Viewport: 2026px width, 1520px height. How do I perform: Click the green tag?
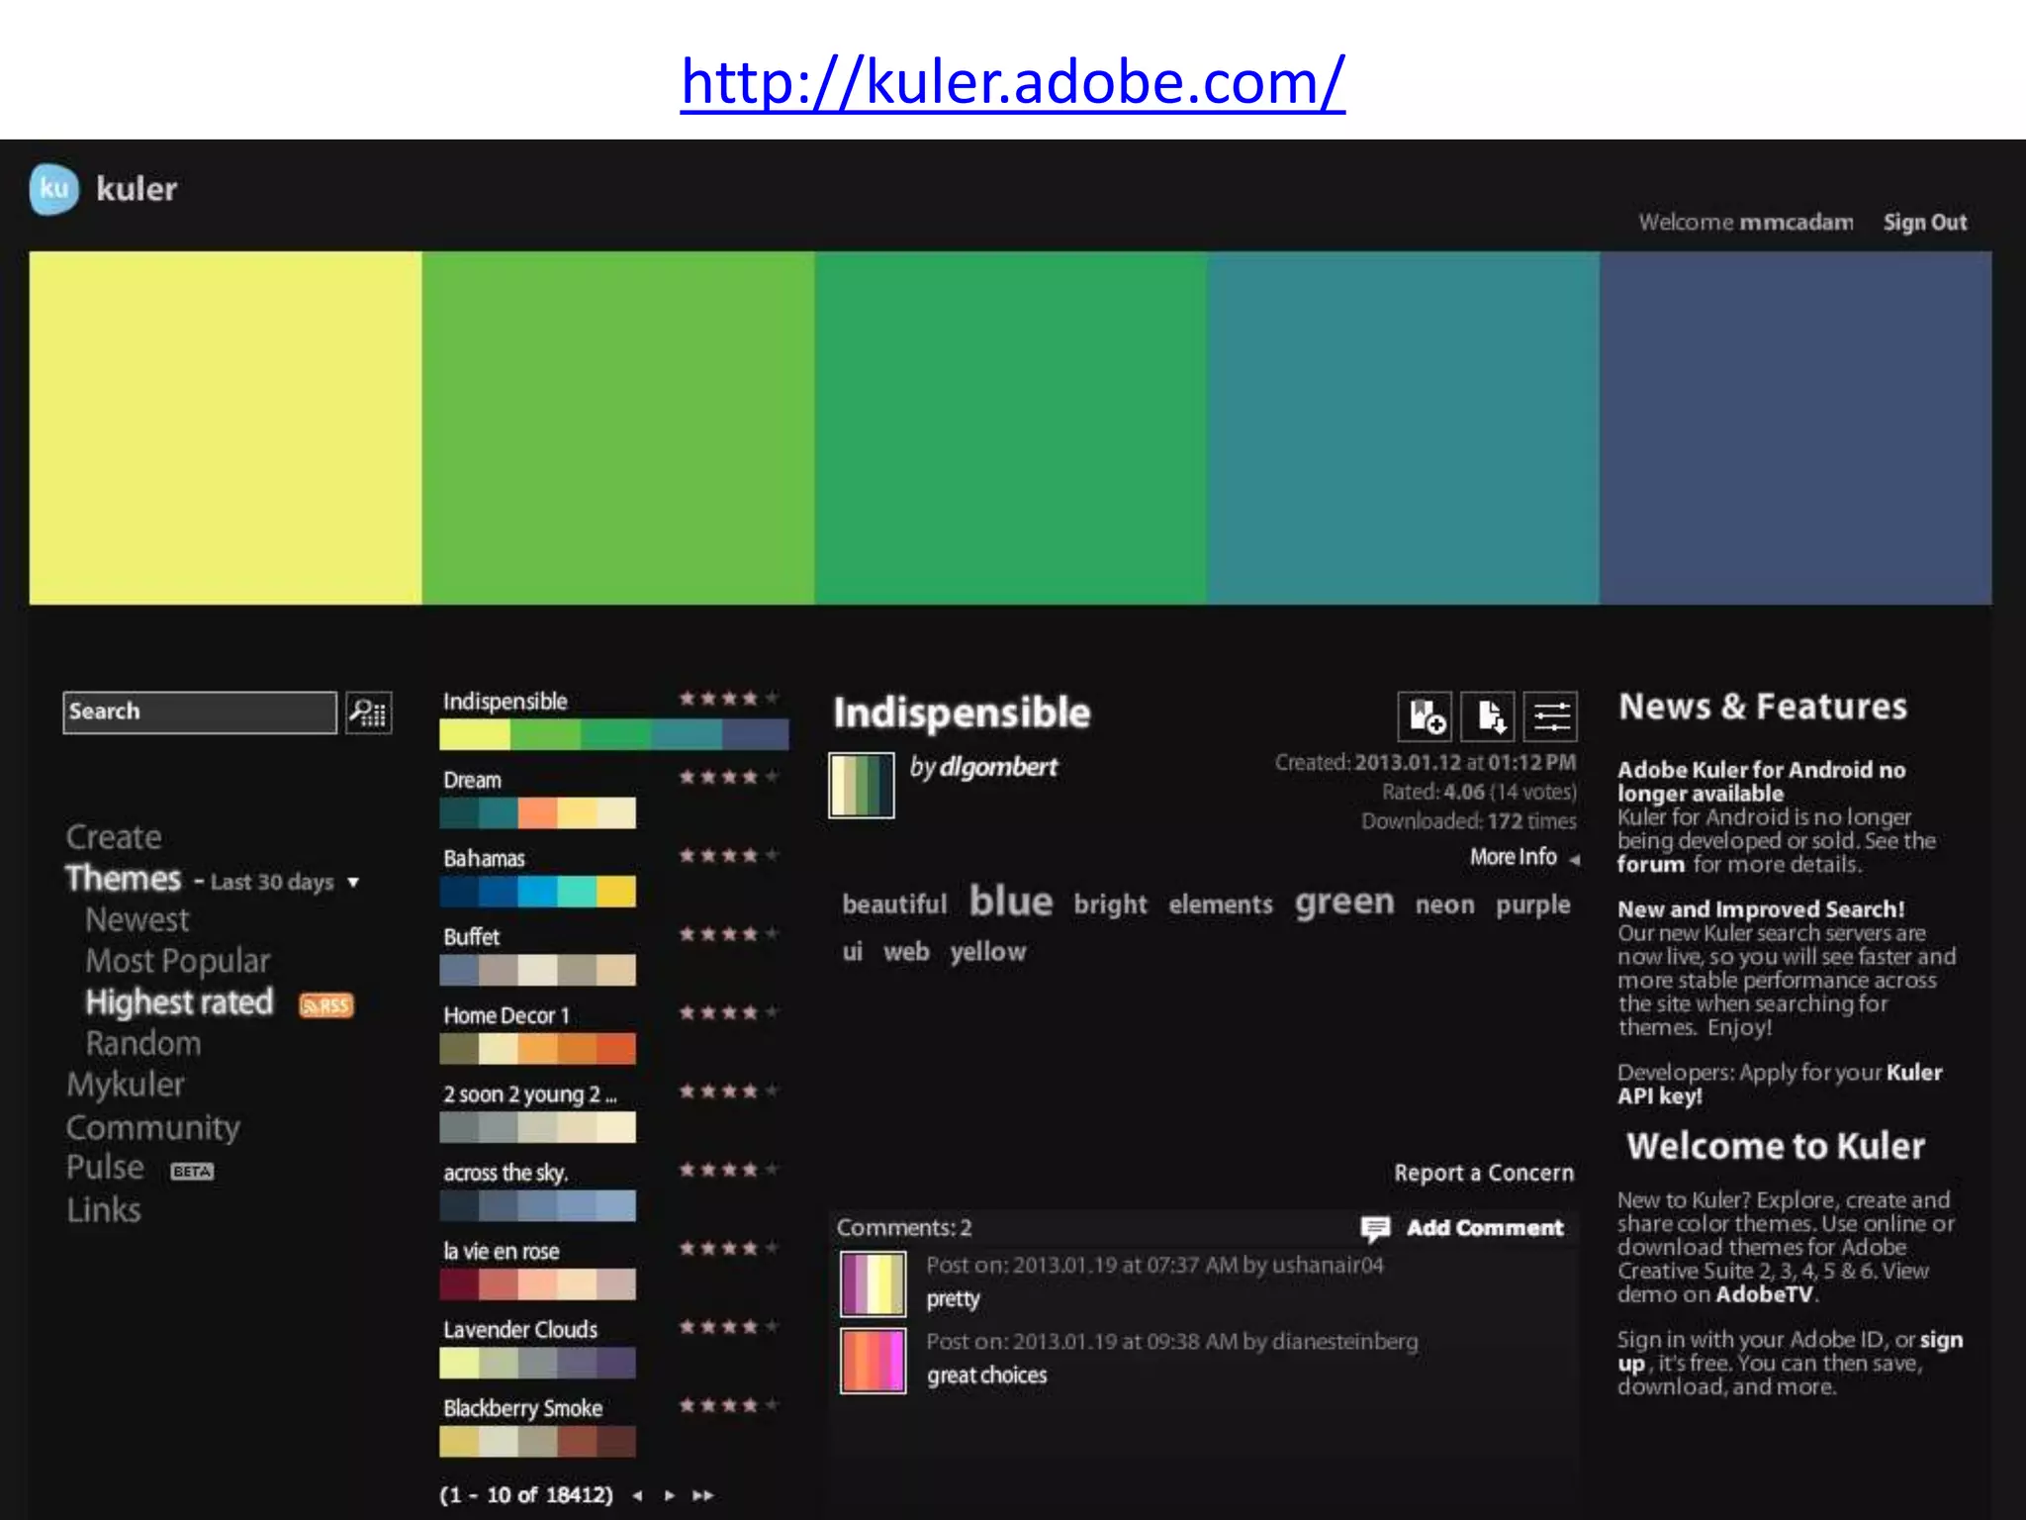click(x=1344, y=902)
